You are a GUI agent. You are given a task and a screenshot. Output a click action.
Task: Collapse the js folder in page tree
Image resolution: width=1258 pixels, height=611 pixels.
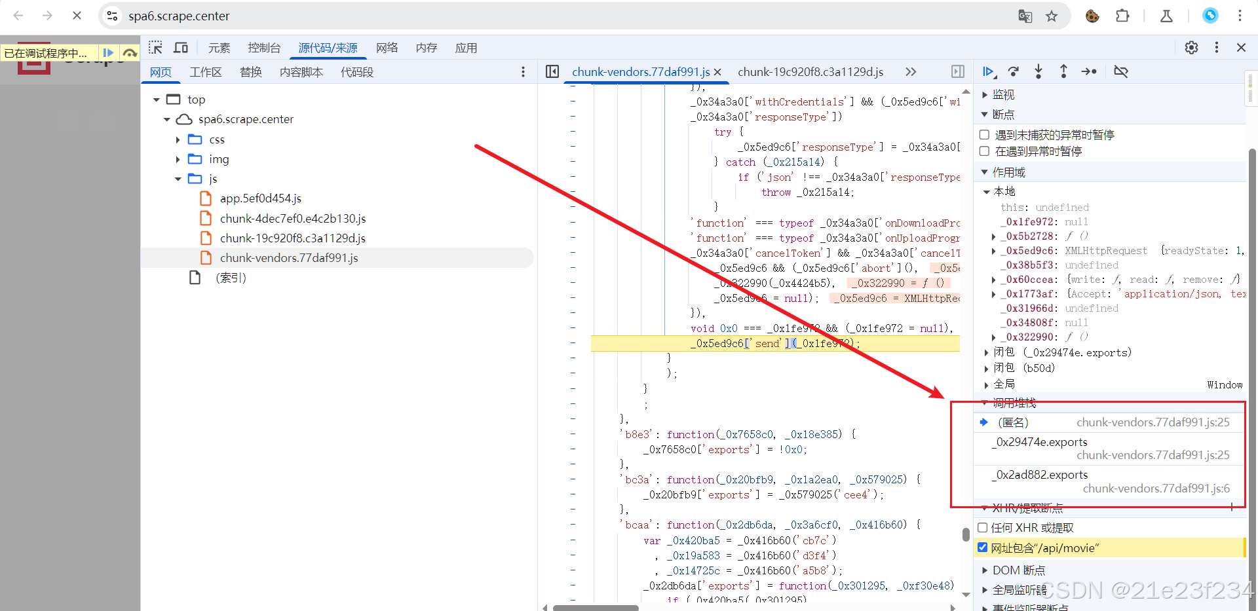177,178
